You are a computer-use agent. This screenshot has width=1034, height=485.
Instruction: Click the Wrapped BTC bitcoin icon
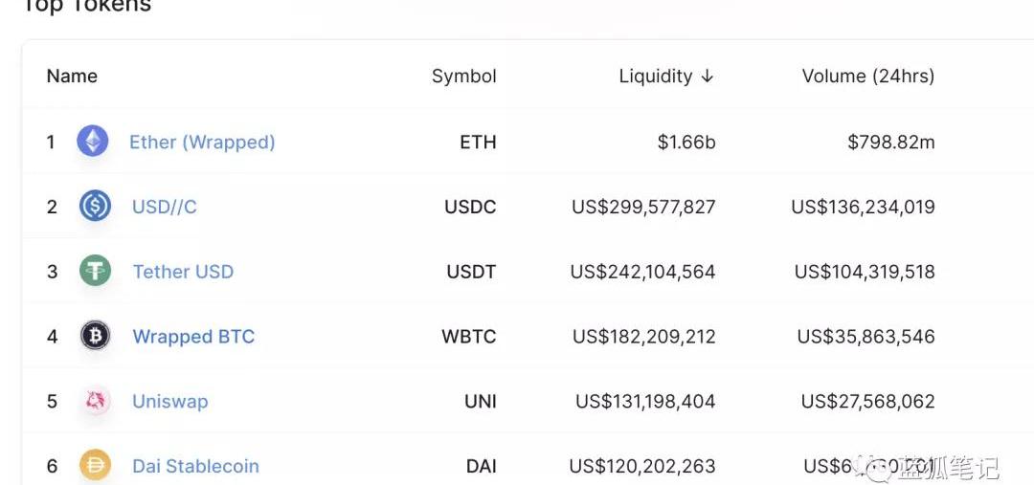point(95,336)
